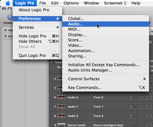Record-enable the Audio 8 track

141,116
